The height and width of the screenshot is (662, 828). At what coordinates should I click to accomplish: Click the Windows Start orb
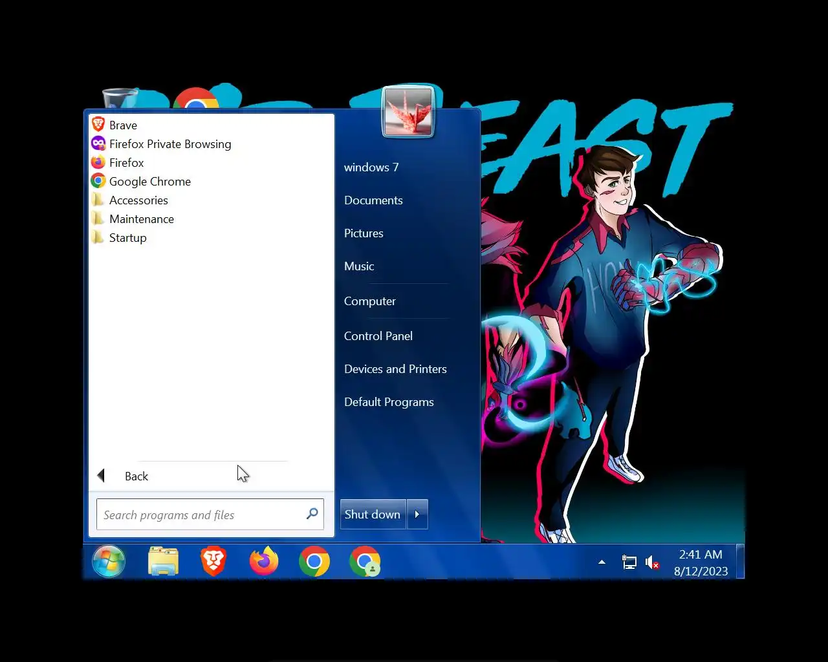(109, 561)
